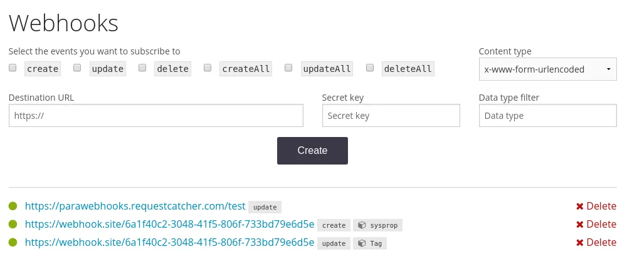Toggle the createAll event checkbox
Screen dimensions: 627x264
[208, 68]
